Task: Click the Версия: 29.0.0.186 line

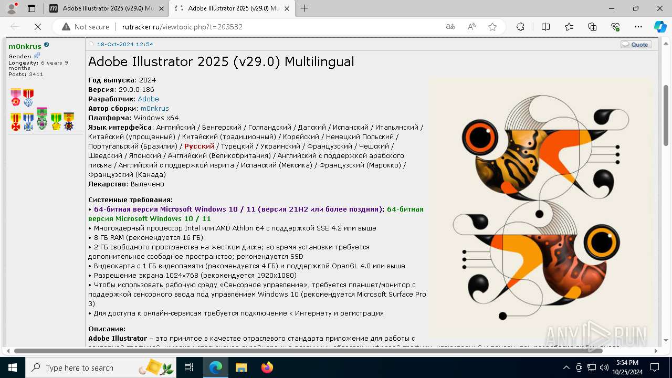Action: tap(121, 90)
